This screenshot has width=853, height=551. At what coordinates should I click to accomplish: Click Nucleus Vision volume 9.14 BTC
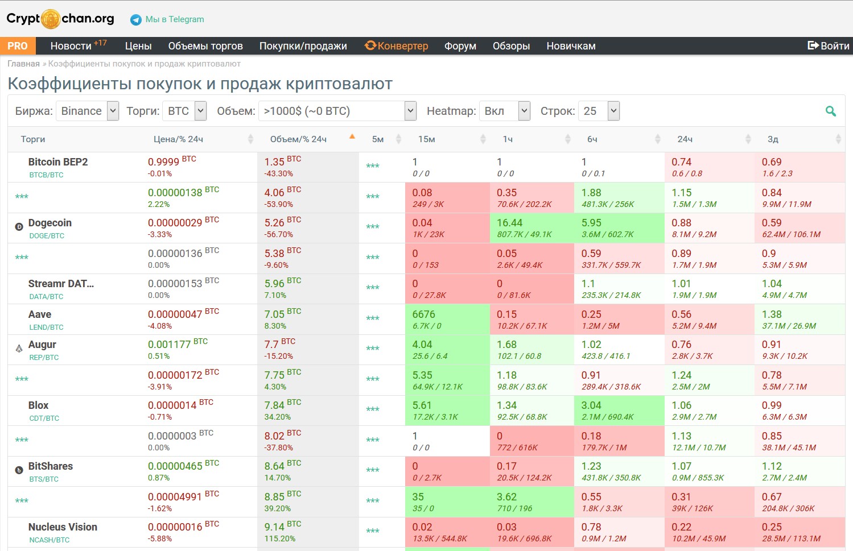pos(283,527)
